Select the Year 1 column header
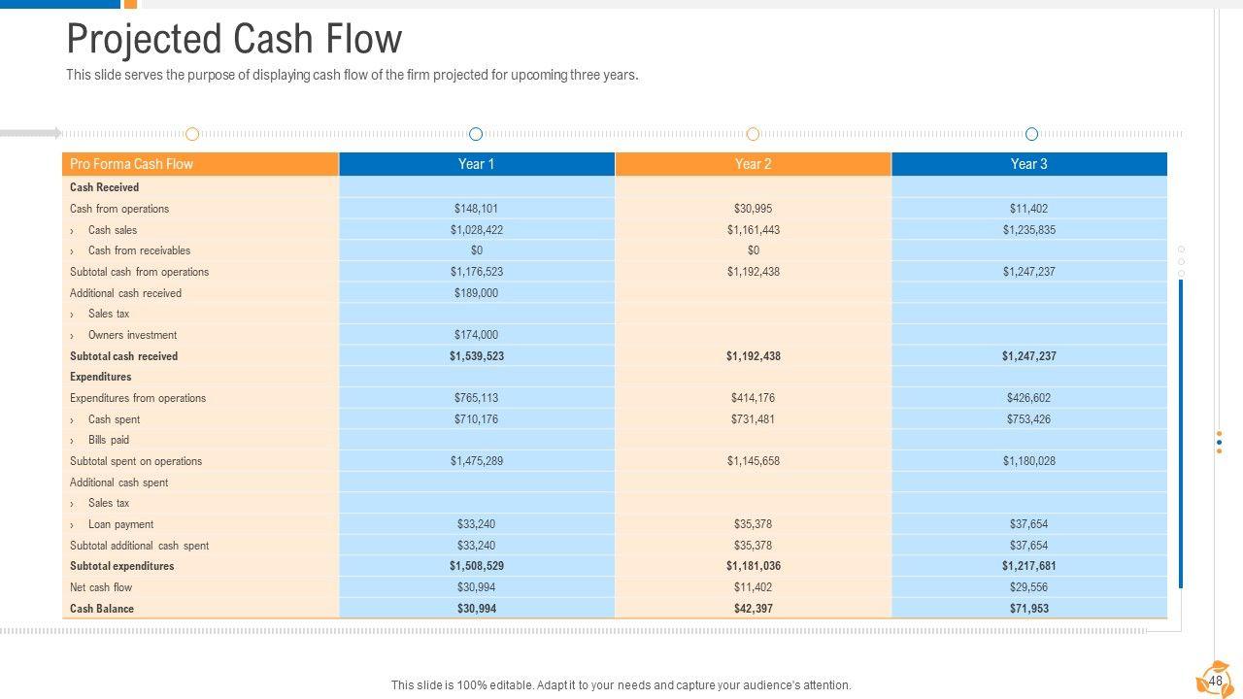The height and width of the screenshot is (699, 1243). (476, 164)
